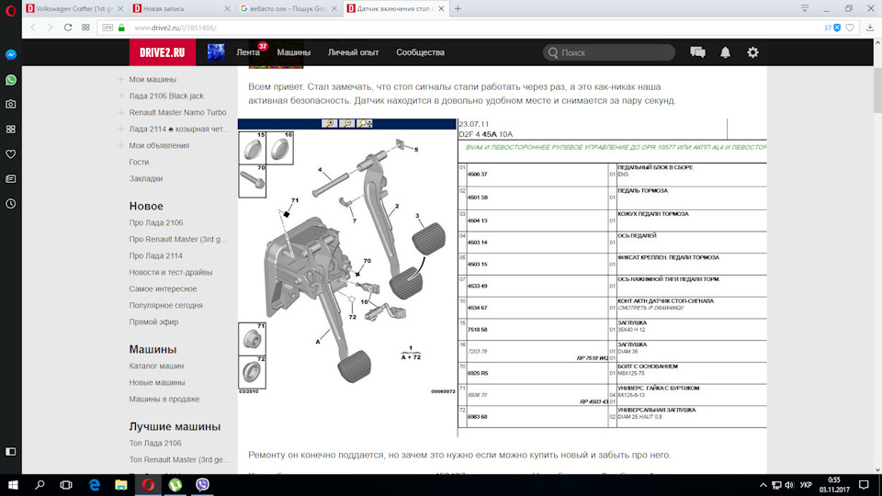
Task: Open DRIVE2 settings gear
Action: (752, 52)
